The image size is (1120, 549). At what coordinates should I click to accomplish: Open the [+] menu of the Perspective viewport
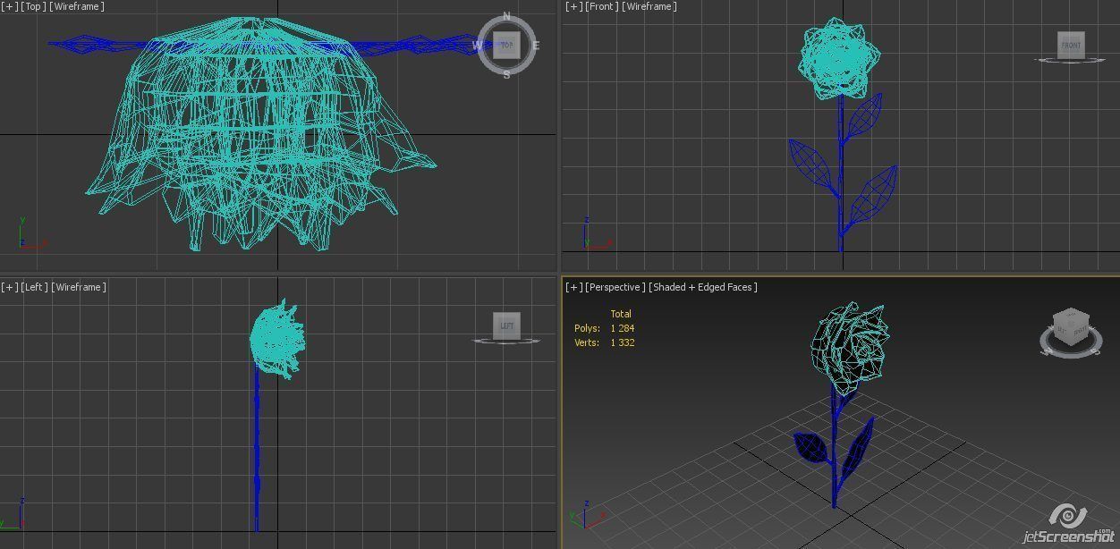click(573, 287)
